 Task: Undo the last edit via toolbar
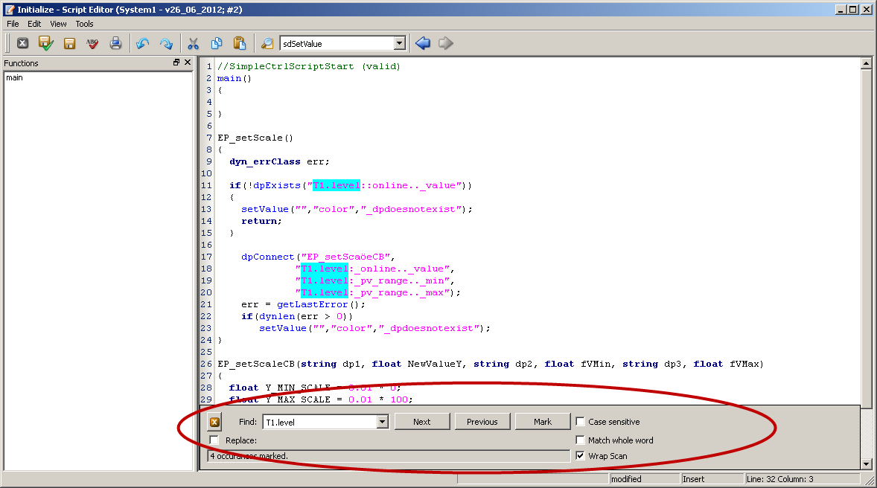click(143, 43)
